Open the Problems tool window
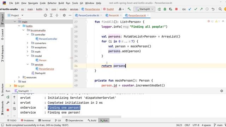This screenshot has width=226, height=127. 27,120
